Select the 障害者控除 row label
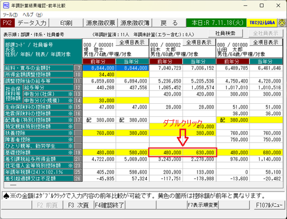The width and height of the screenshot is (287, 219). 39,139
